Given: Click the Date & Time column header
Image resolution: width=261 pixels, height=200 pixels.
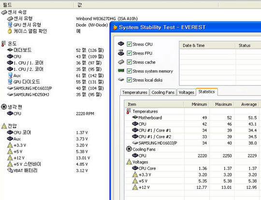Looking at the screenshot, I should (x=207, y=45).
